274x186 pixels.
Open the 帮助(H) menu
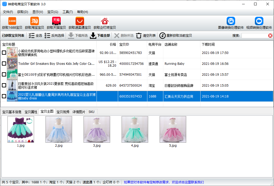[82, 12]
